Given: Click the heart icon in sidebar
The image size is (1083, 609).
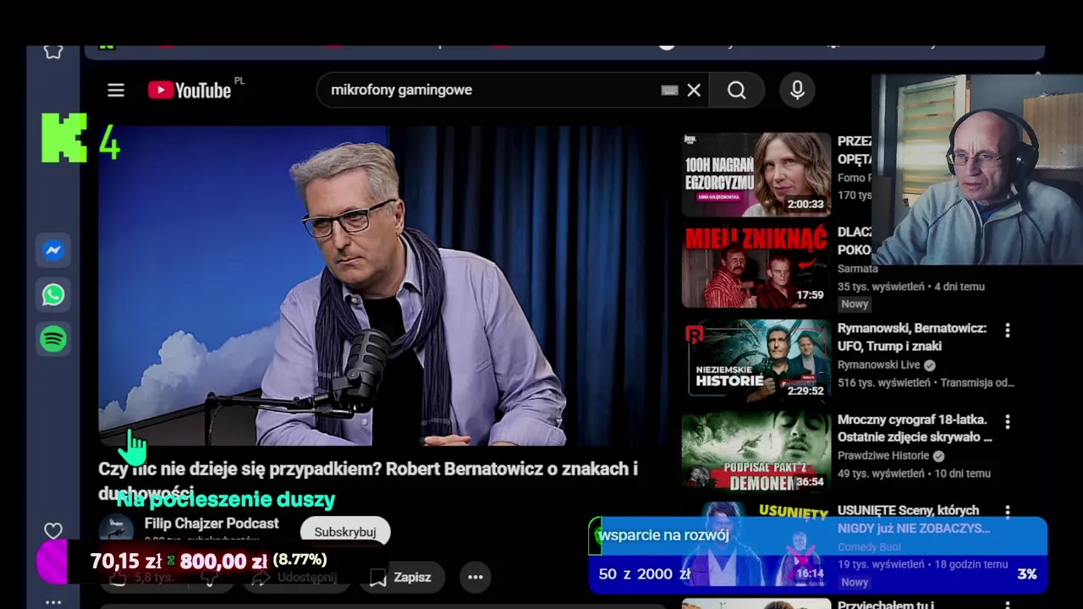Looking at the screenshot, I should coord(53,531).
